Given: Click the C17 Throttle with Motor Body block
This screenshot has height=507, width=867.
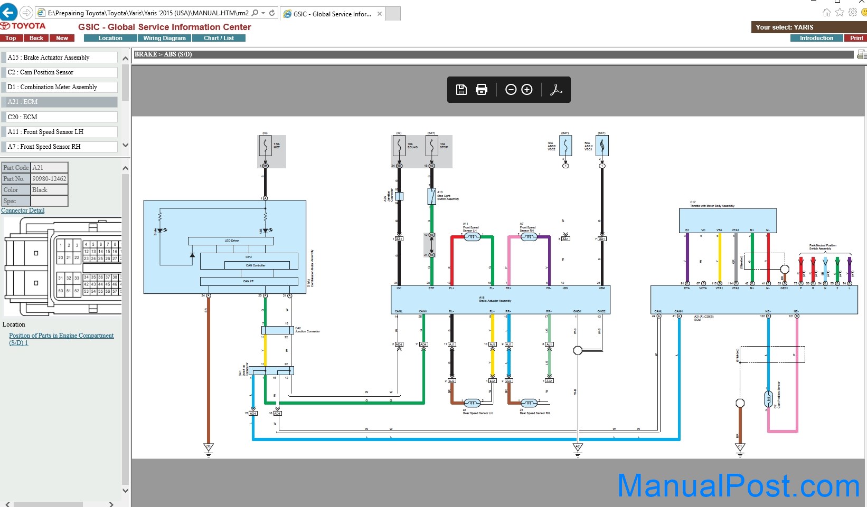Looking at the screenshot, I should pyautogui.click(x=728, y=220).
